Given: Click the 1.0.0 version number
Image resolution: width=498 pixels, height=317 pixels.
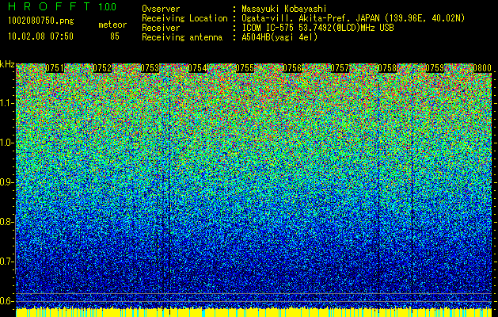Looking at the screenshot, I should click(x=107, y=6).
